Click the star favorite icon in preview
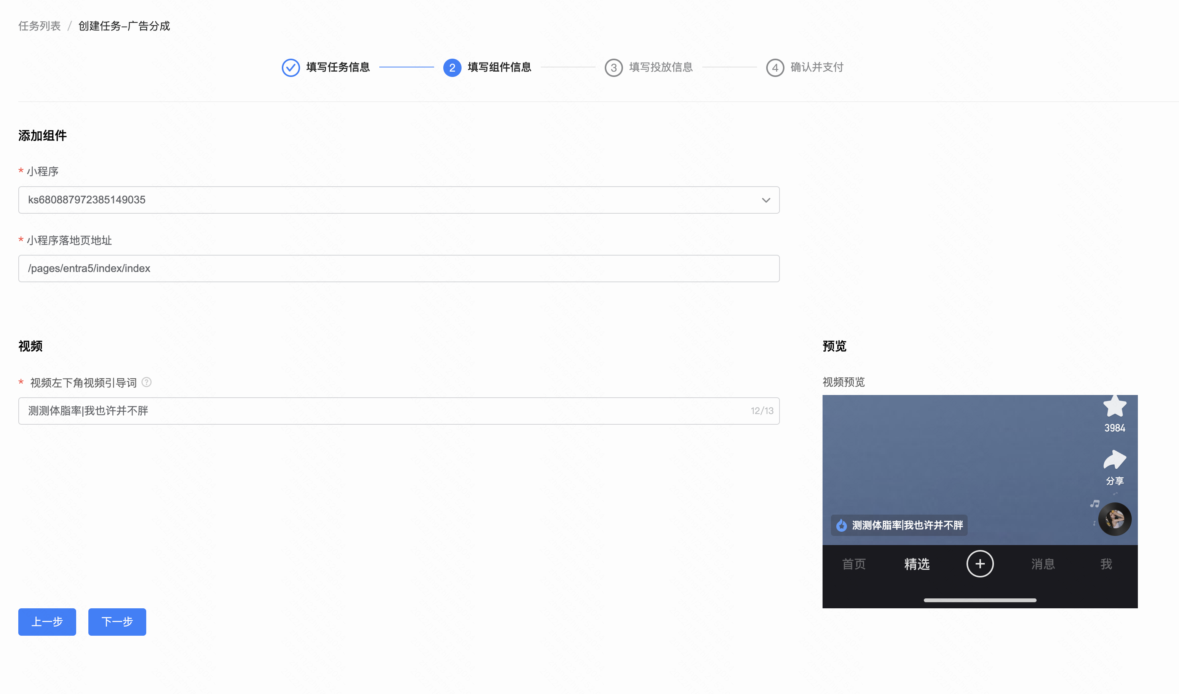The image size is (1179, 694). pyautogui.click(x=1114, y=406)
